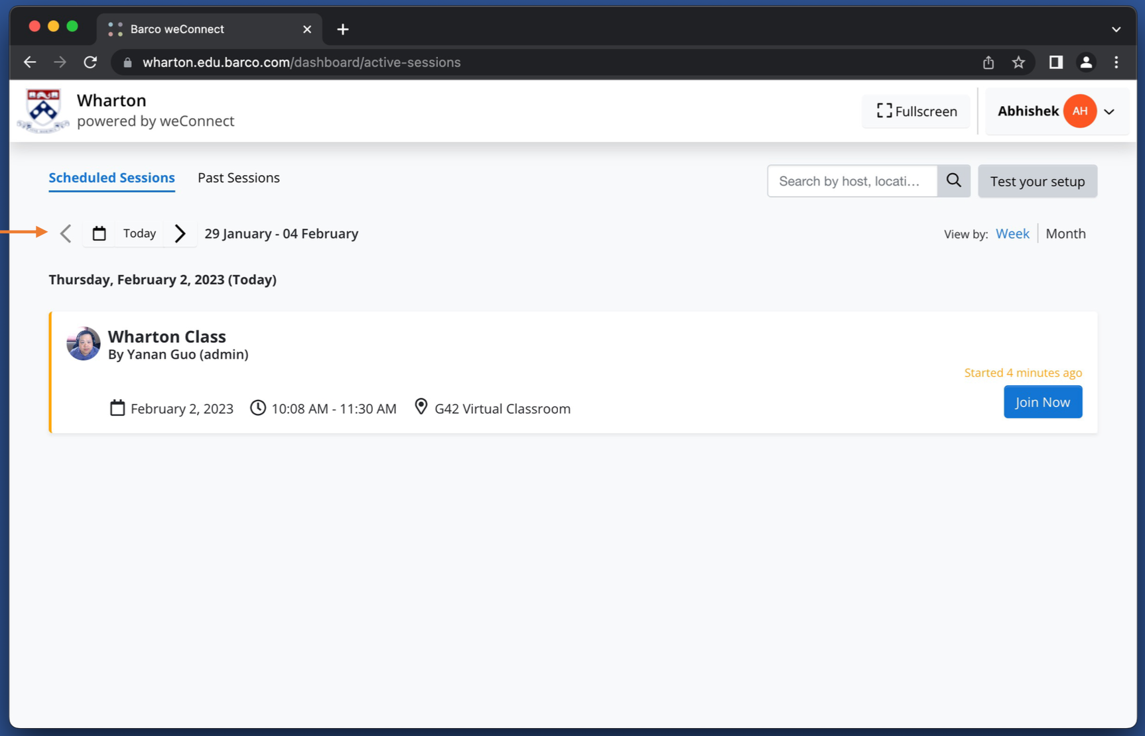Click the 29 January - 04 February range
Viewport: 1145px width, 736px height.
pos(281,233)
